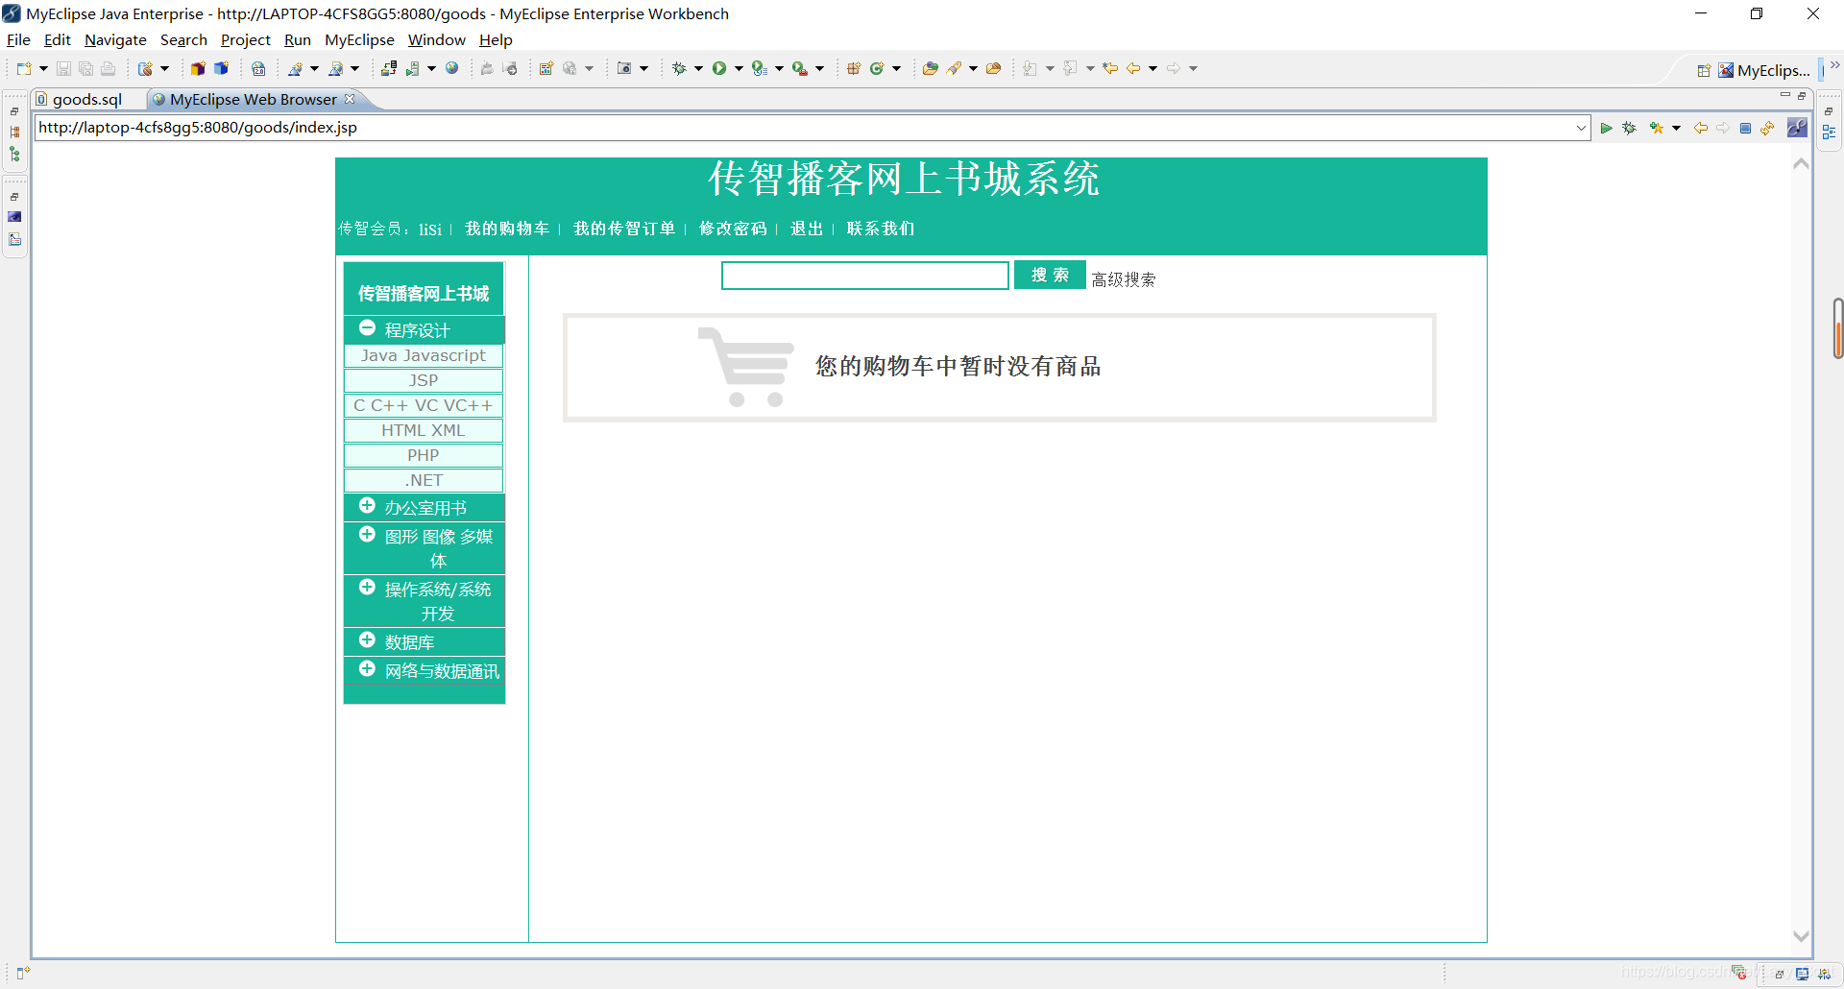Click the Debug bug icon beside the browser address bar

[x=1629, y=127]
